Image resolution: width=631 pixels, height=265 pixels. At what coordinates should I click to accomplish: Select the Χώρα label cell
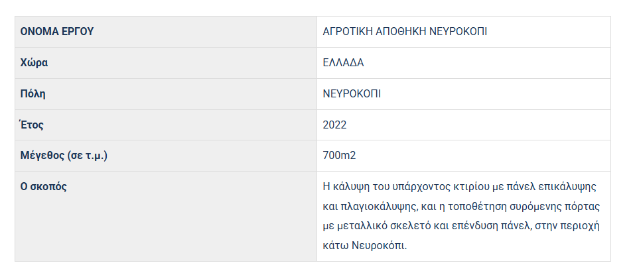point(35,63)
